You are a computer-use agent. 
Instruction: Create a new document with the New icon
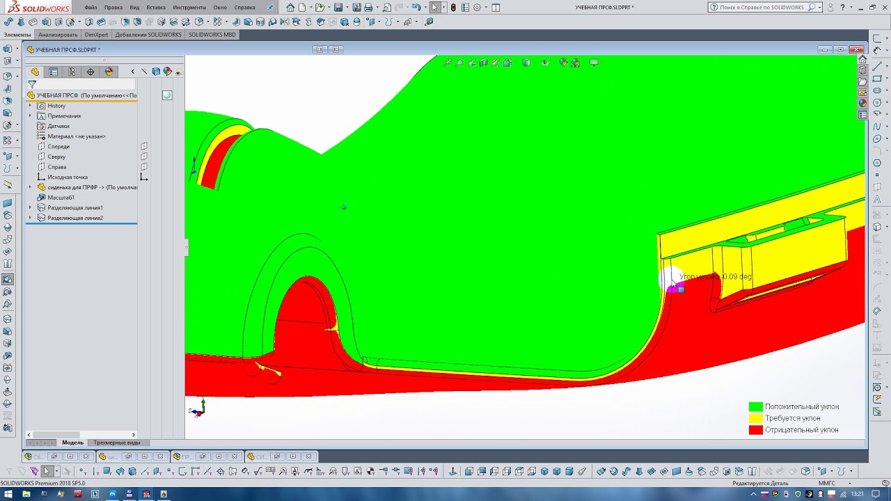point(302,8)
